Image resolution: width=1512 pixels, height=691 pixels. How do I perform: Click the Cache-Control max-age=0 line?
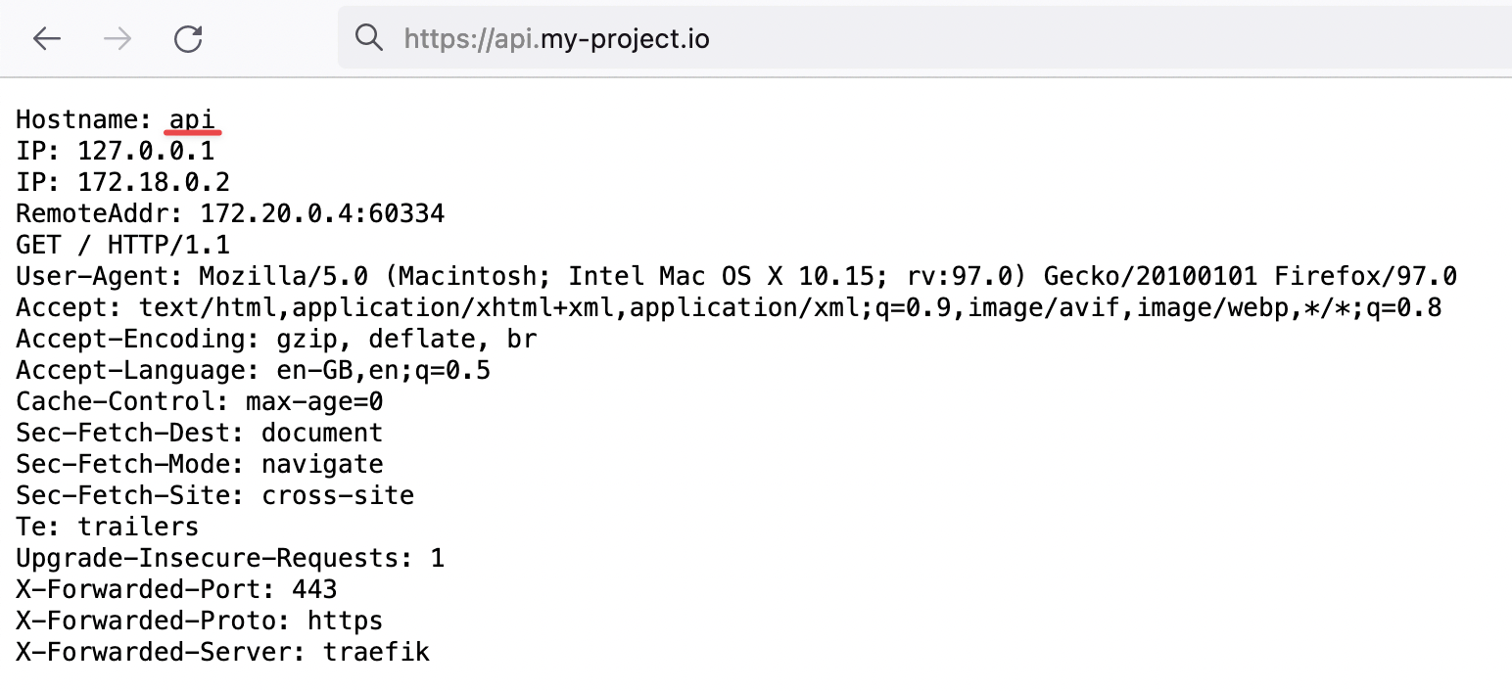[199, 401]
